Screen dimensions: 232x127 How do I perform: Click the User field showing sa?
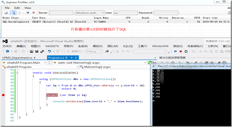coord(126,13)
